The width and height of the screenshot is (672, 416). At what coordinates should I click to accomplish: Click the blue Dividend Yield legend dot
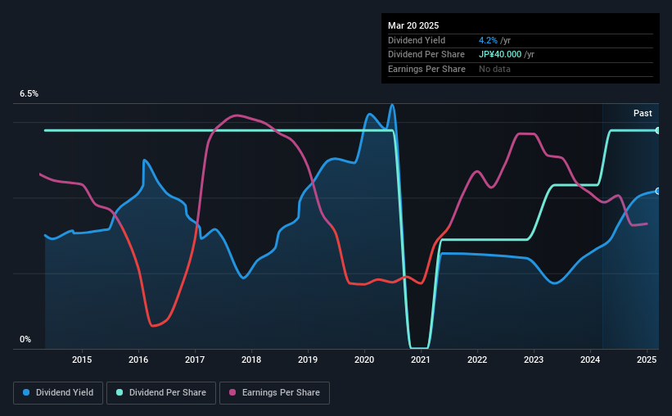coord(26,392)
